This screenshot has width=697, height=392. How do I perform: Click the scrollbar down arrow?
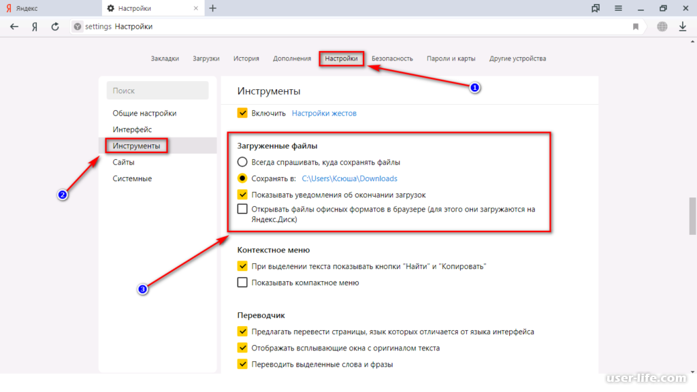point(692,372)
